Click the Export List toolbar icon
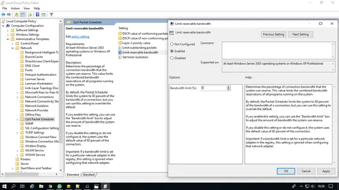The width and height of the screenshot is (339, 190). click(30, 14)
